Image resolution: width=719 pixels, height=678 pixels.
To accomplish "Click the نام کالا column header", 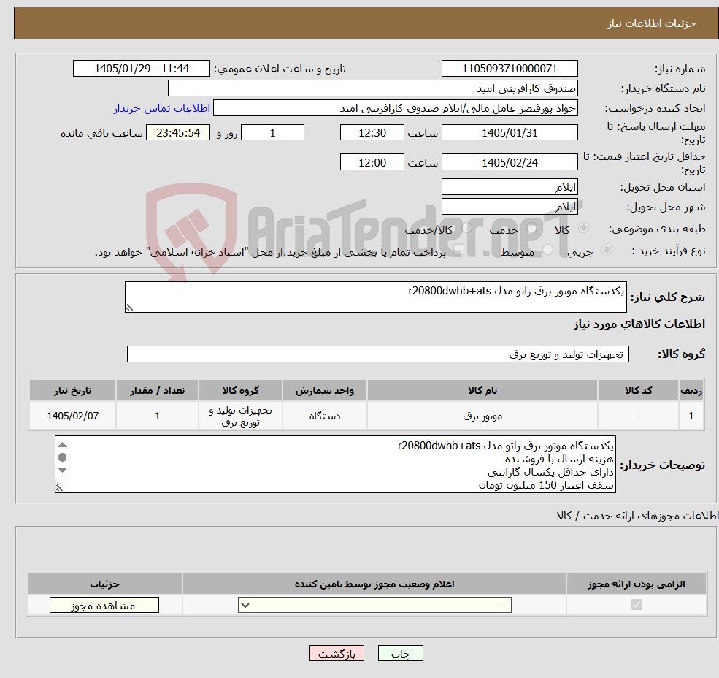I will [482, 390].
